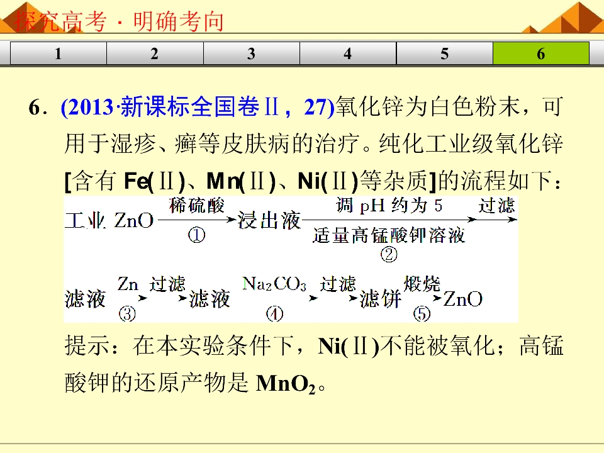Select tab number 1
604x453 pixels.
click(x=58, y=53)
